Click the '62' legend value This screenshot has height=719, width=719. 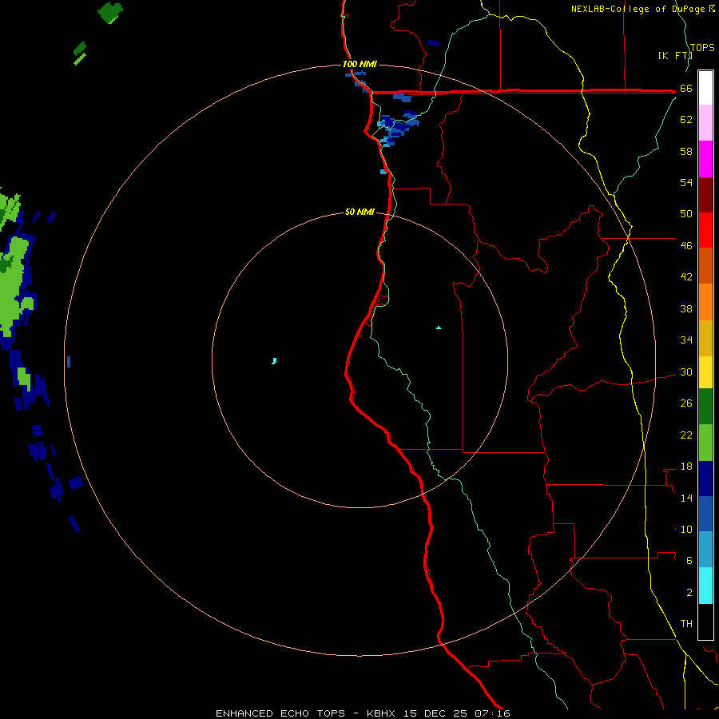click(686, 120)
